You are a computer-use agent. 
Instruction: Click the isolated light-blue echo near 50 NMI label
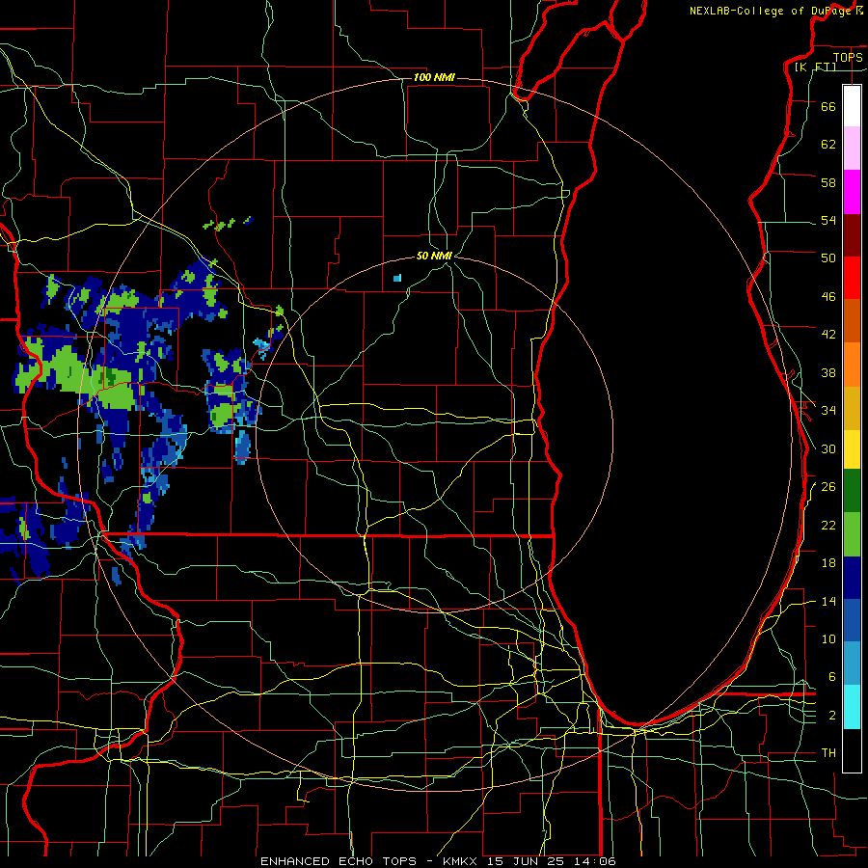397,278
